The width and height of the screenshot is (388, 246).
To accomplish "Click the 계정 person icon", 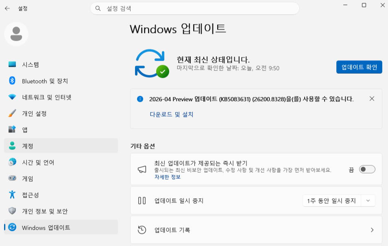I will point(12,146).
